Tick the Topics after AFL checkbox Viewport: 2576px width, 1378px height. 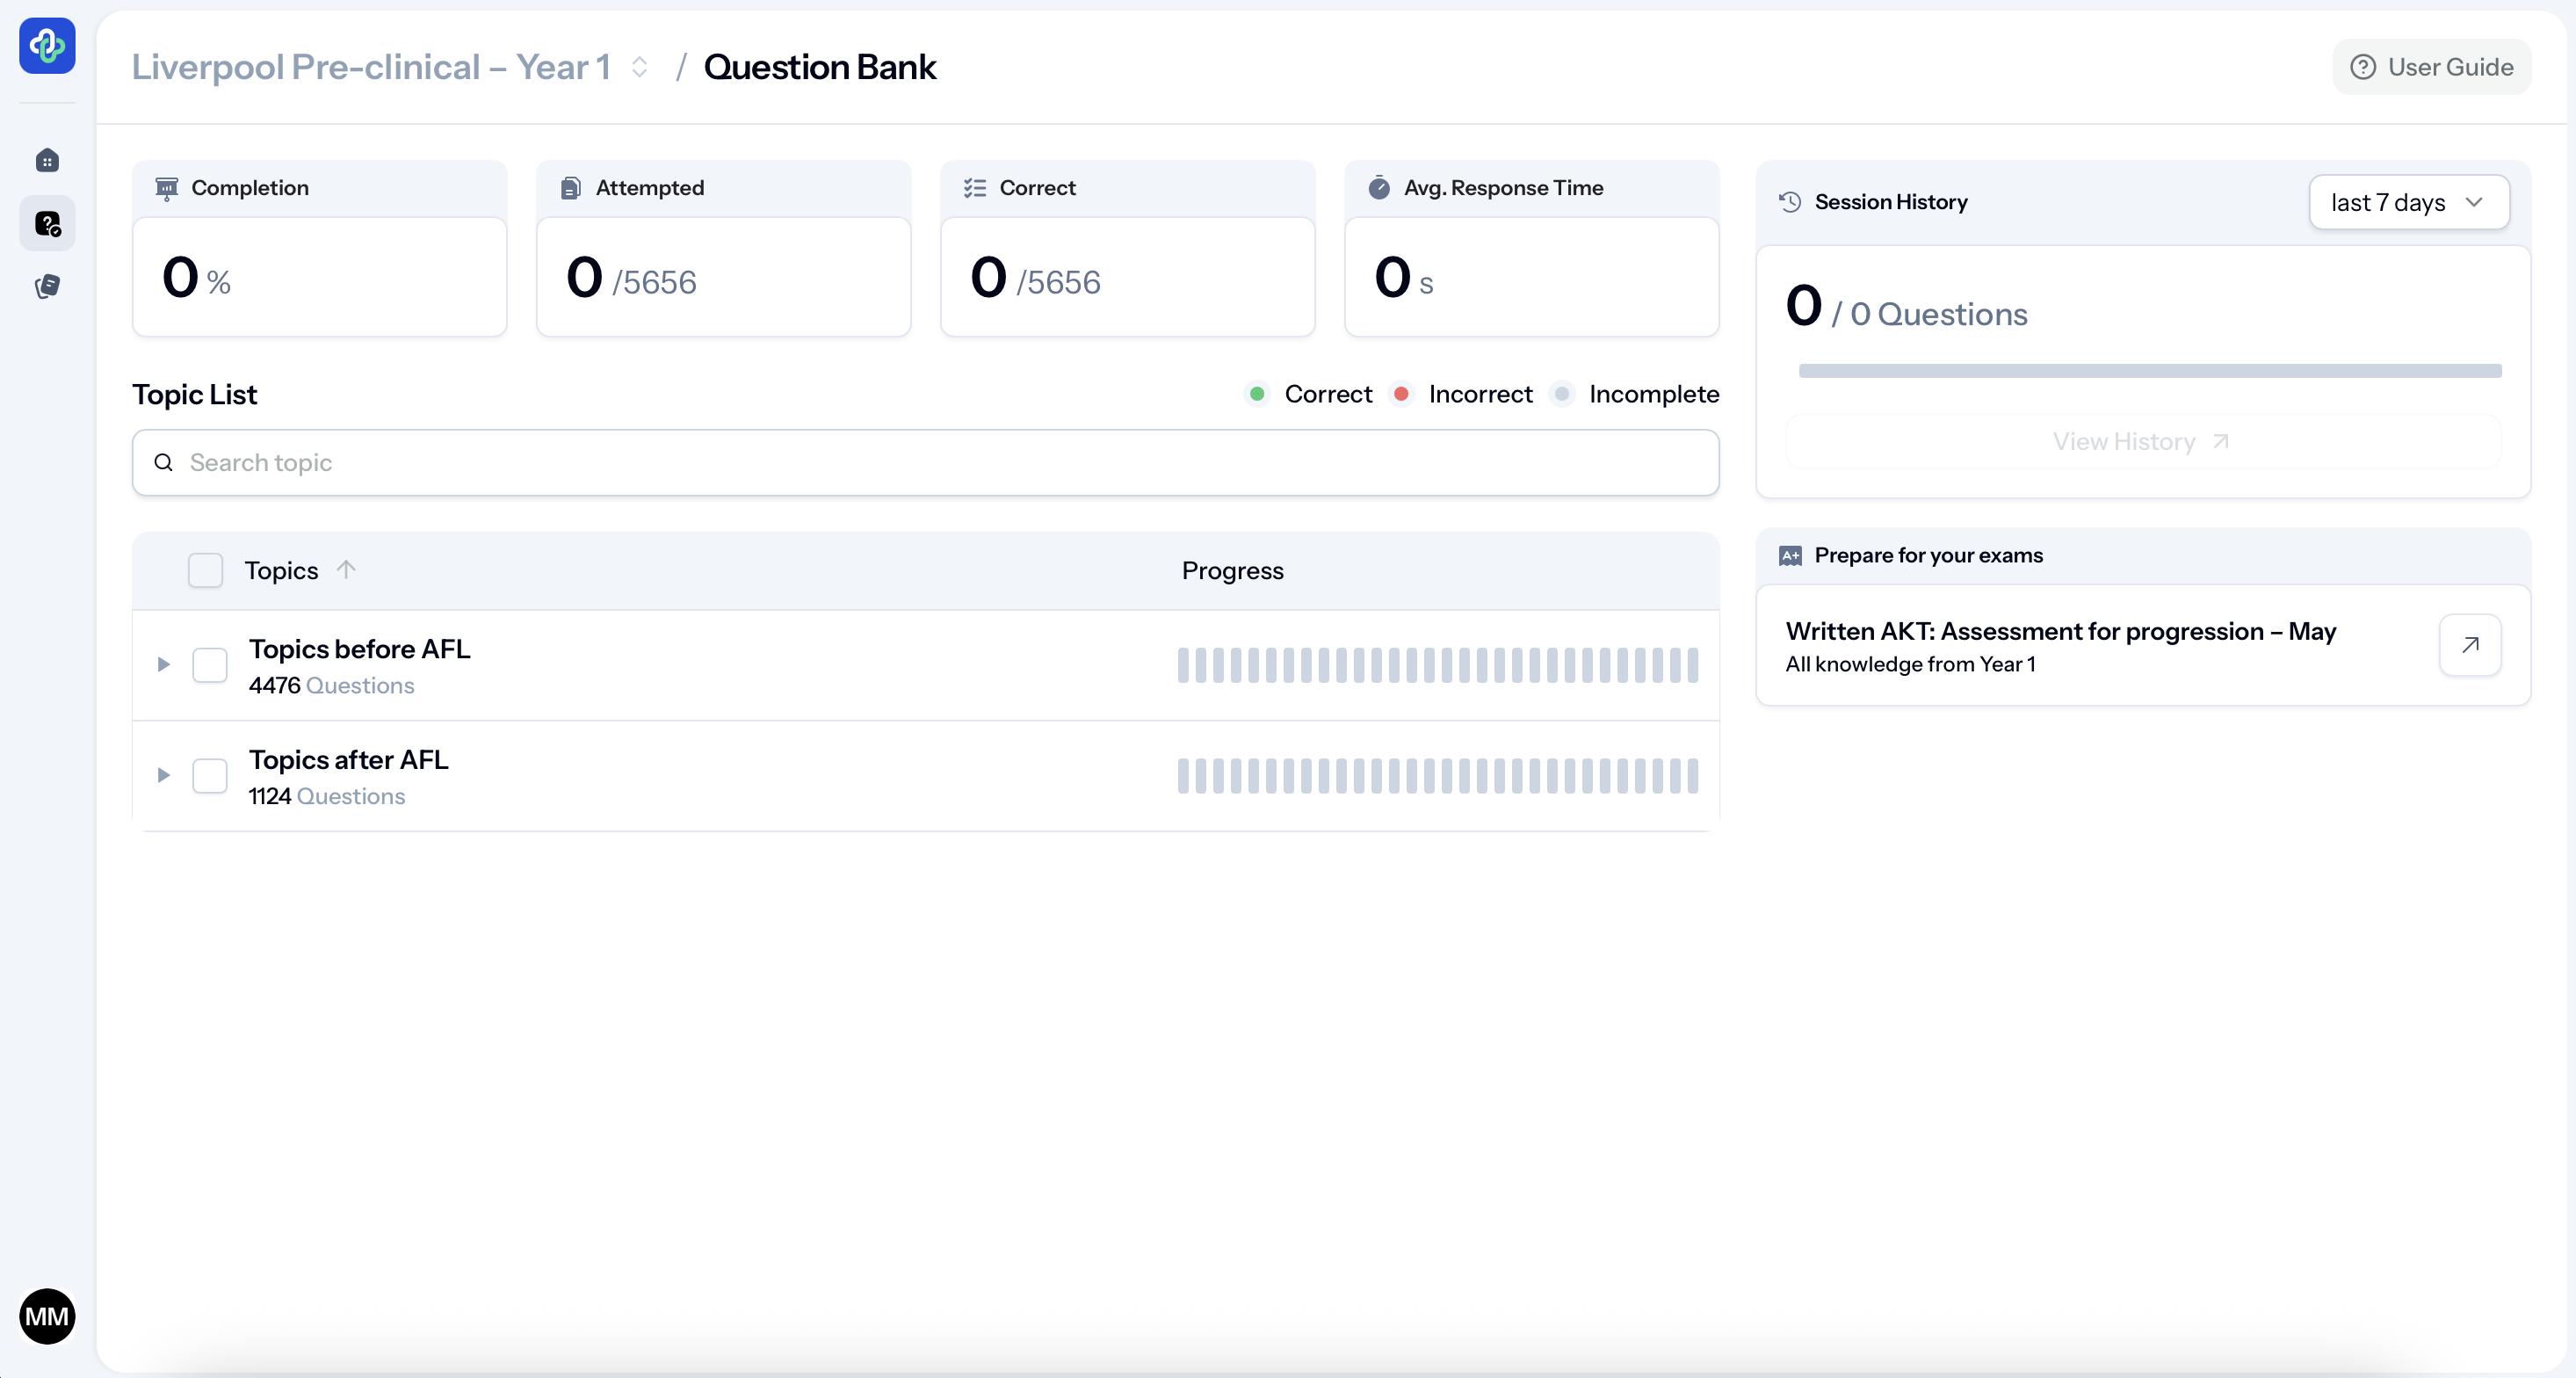point(209,776)
